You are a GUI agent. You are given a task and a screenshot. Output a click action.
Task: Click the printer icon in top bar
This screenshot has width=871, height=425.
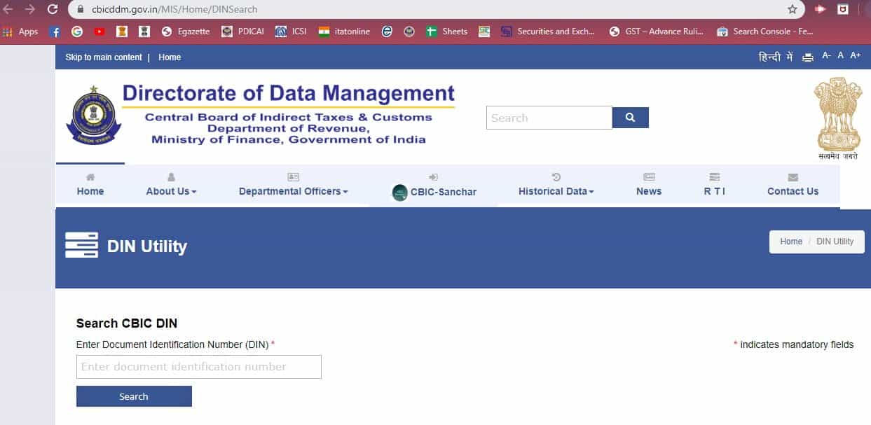click(808, 57)
